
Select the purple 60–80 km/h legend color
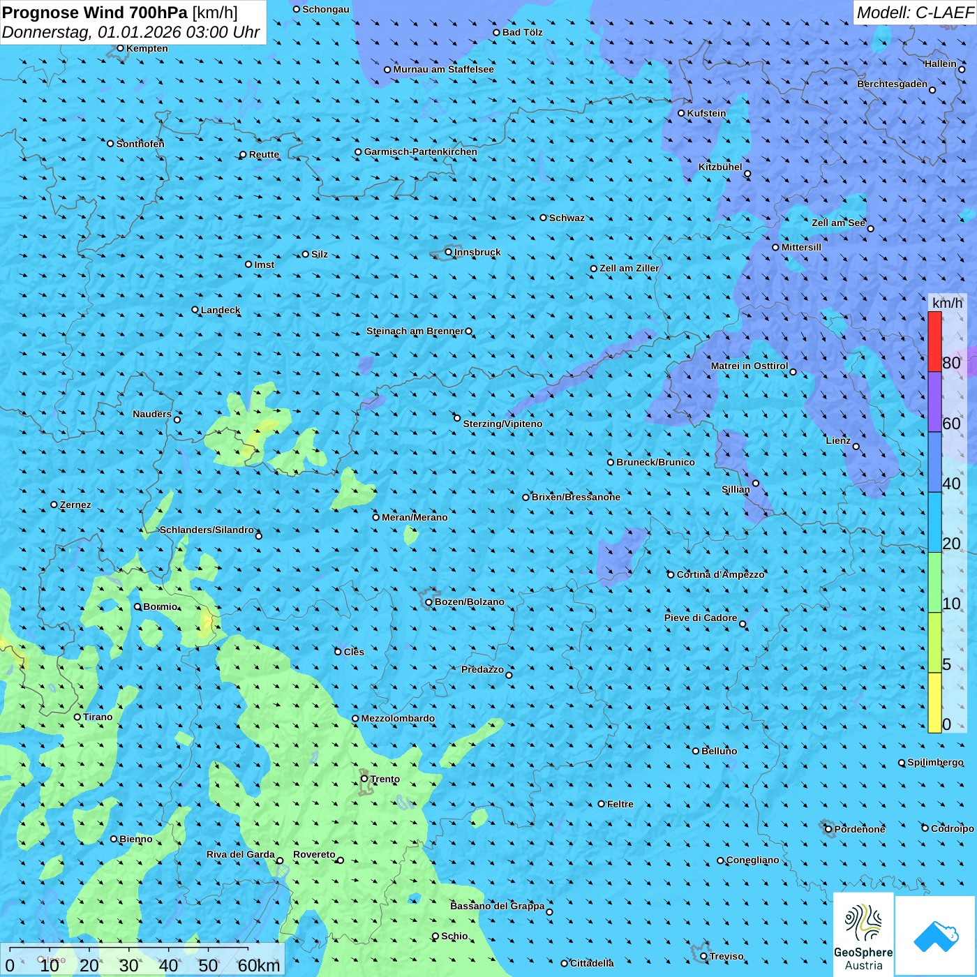(934, 402)
